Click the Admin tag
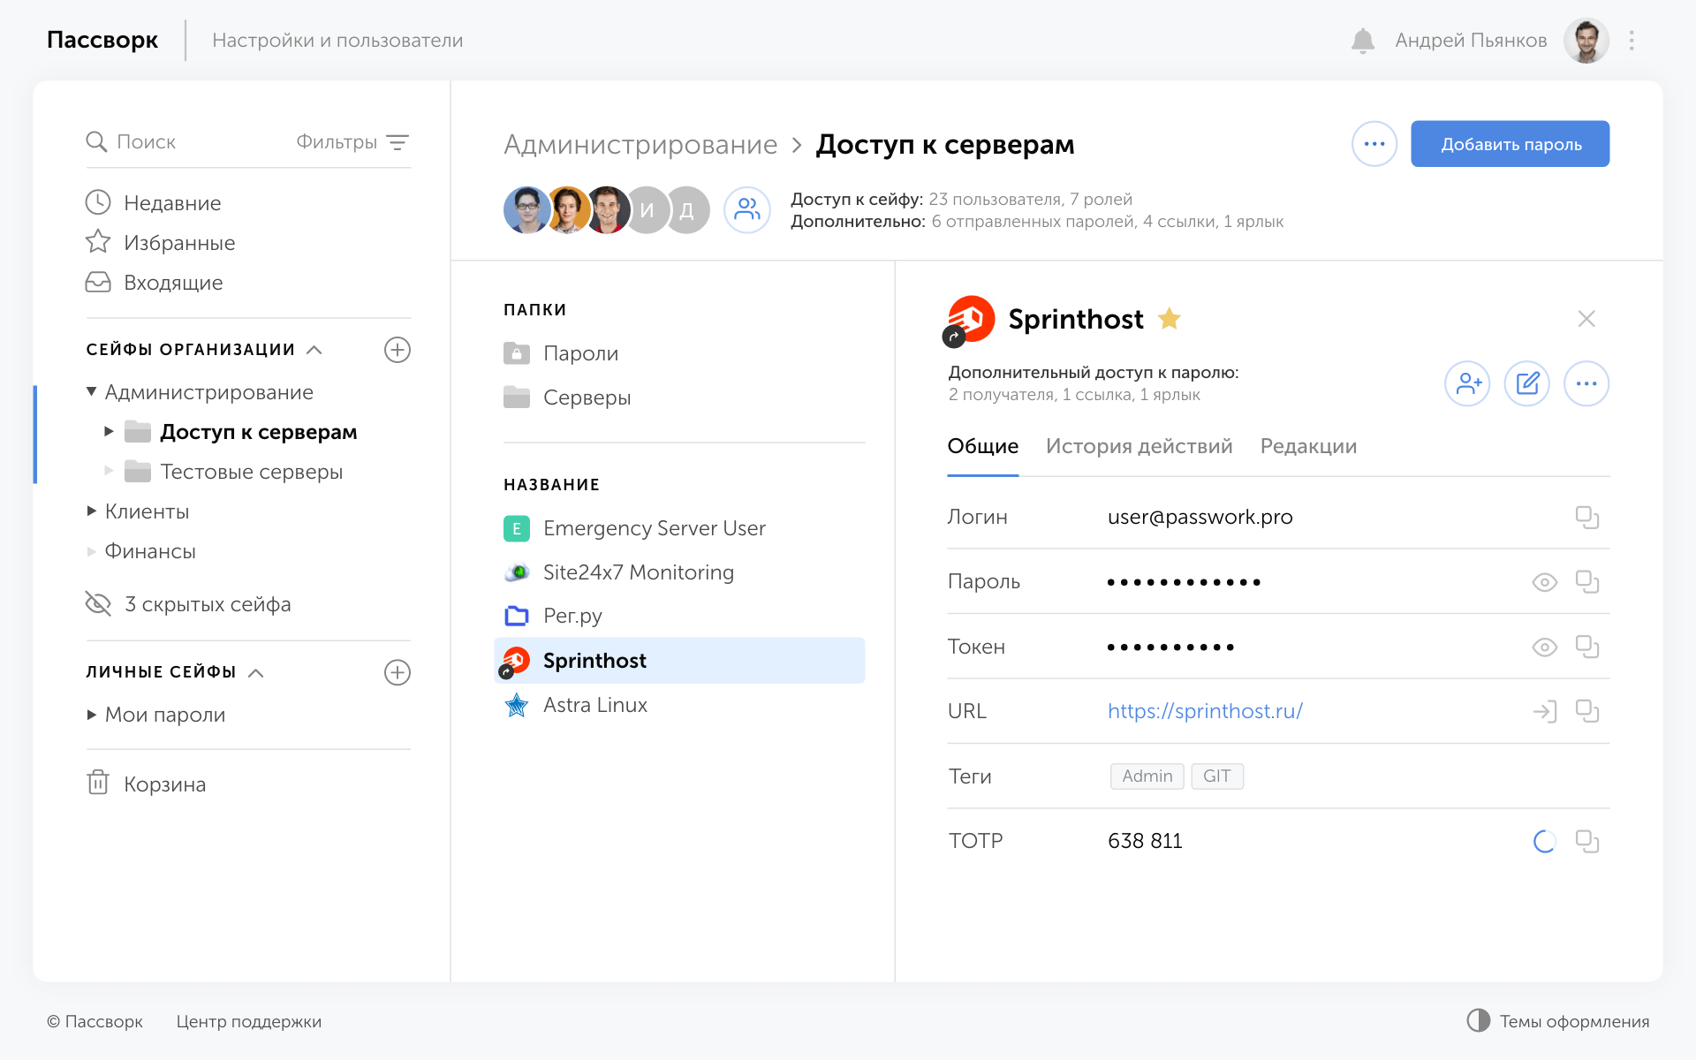 (x=1147, y=776)
